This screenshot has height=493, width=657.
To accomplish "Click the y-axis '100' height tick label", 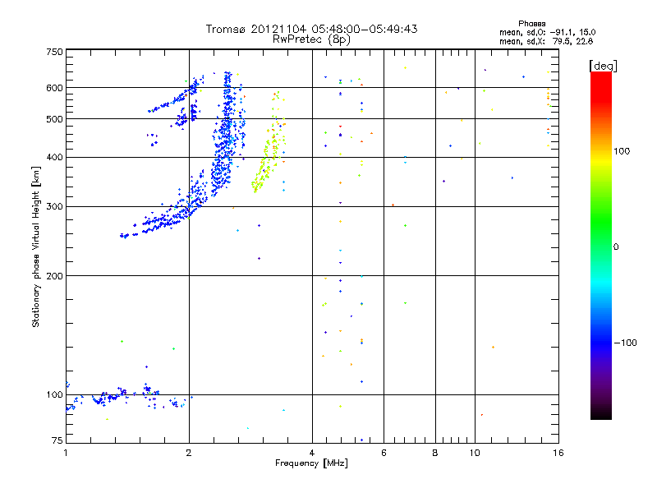I will coord(55,394).
